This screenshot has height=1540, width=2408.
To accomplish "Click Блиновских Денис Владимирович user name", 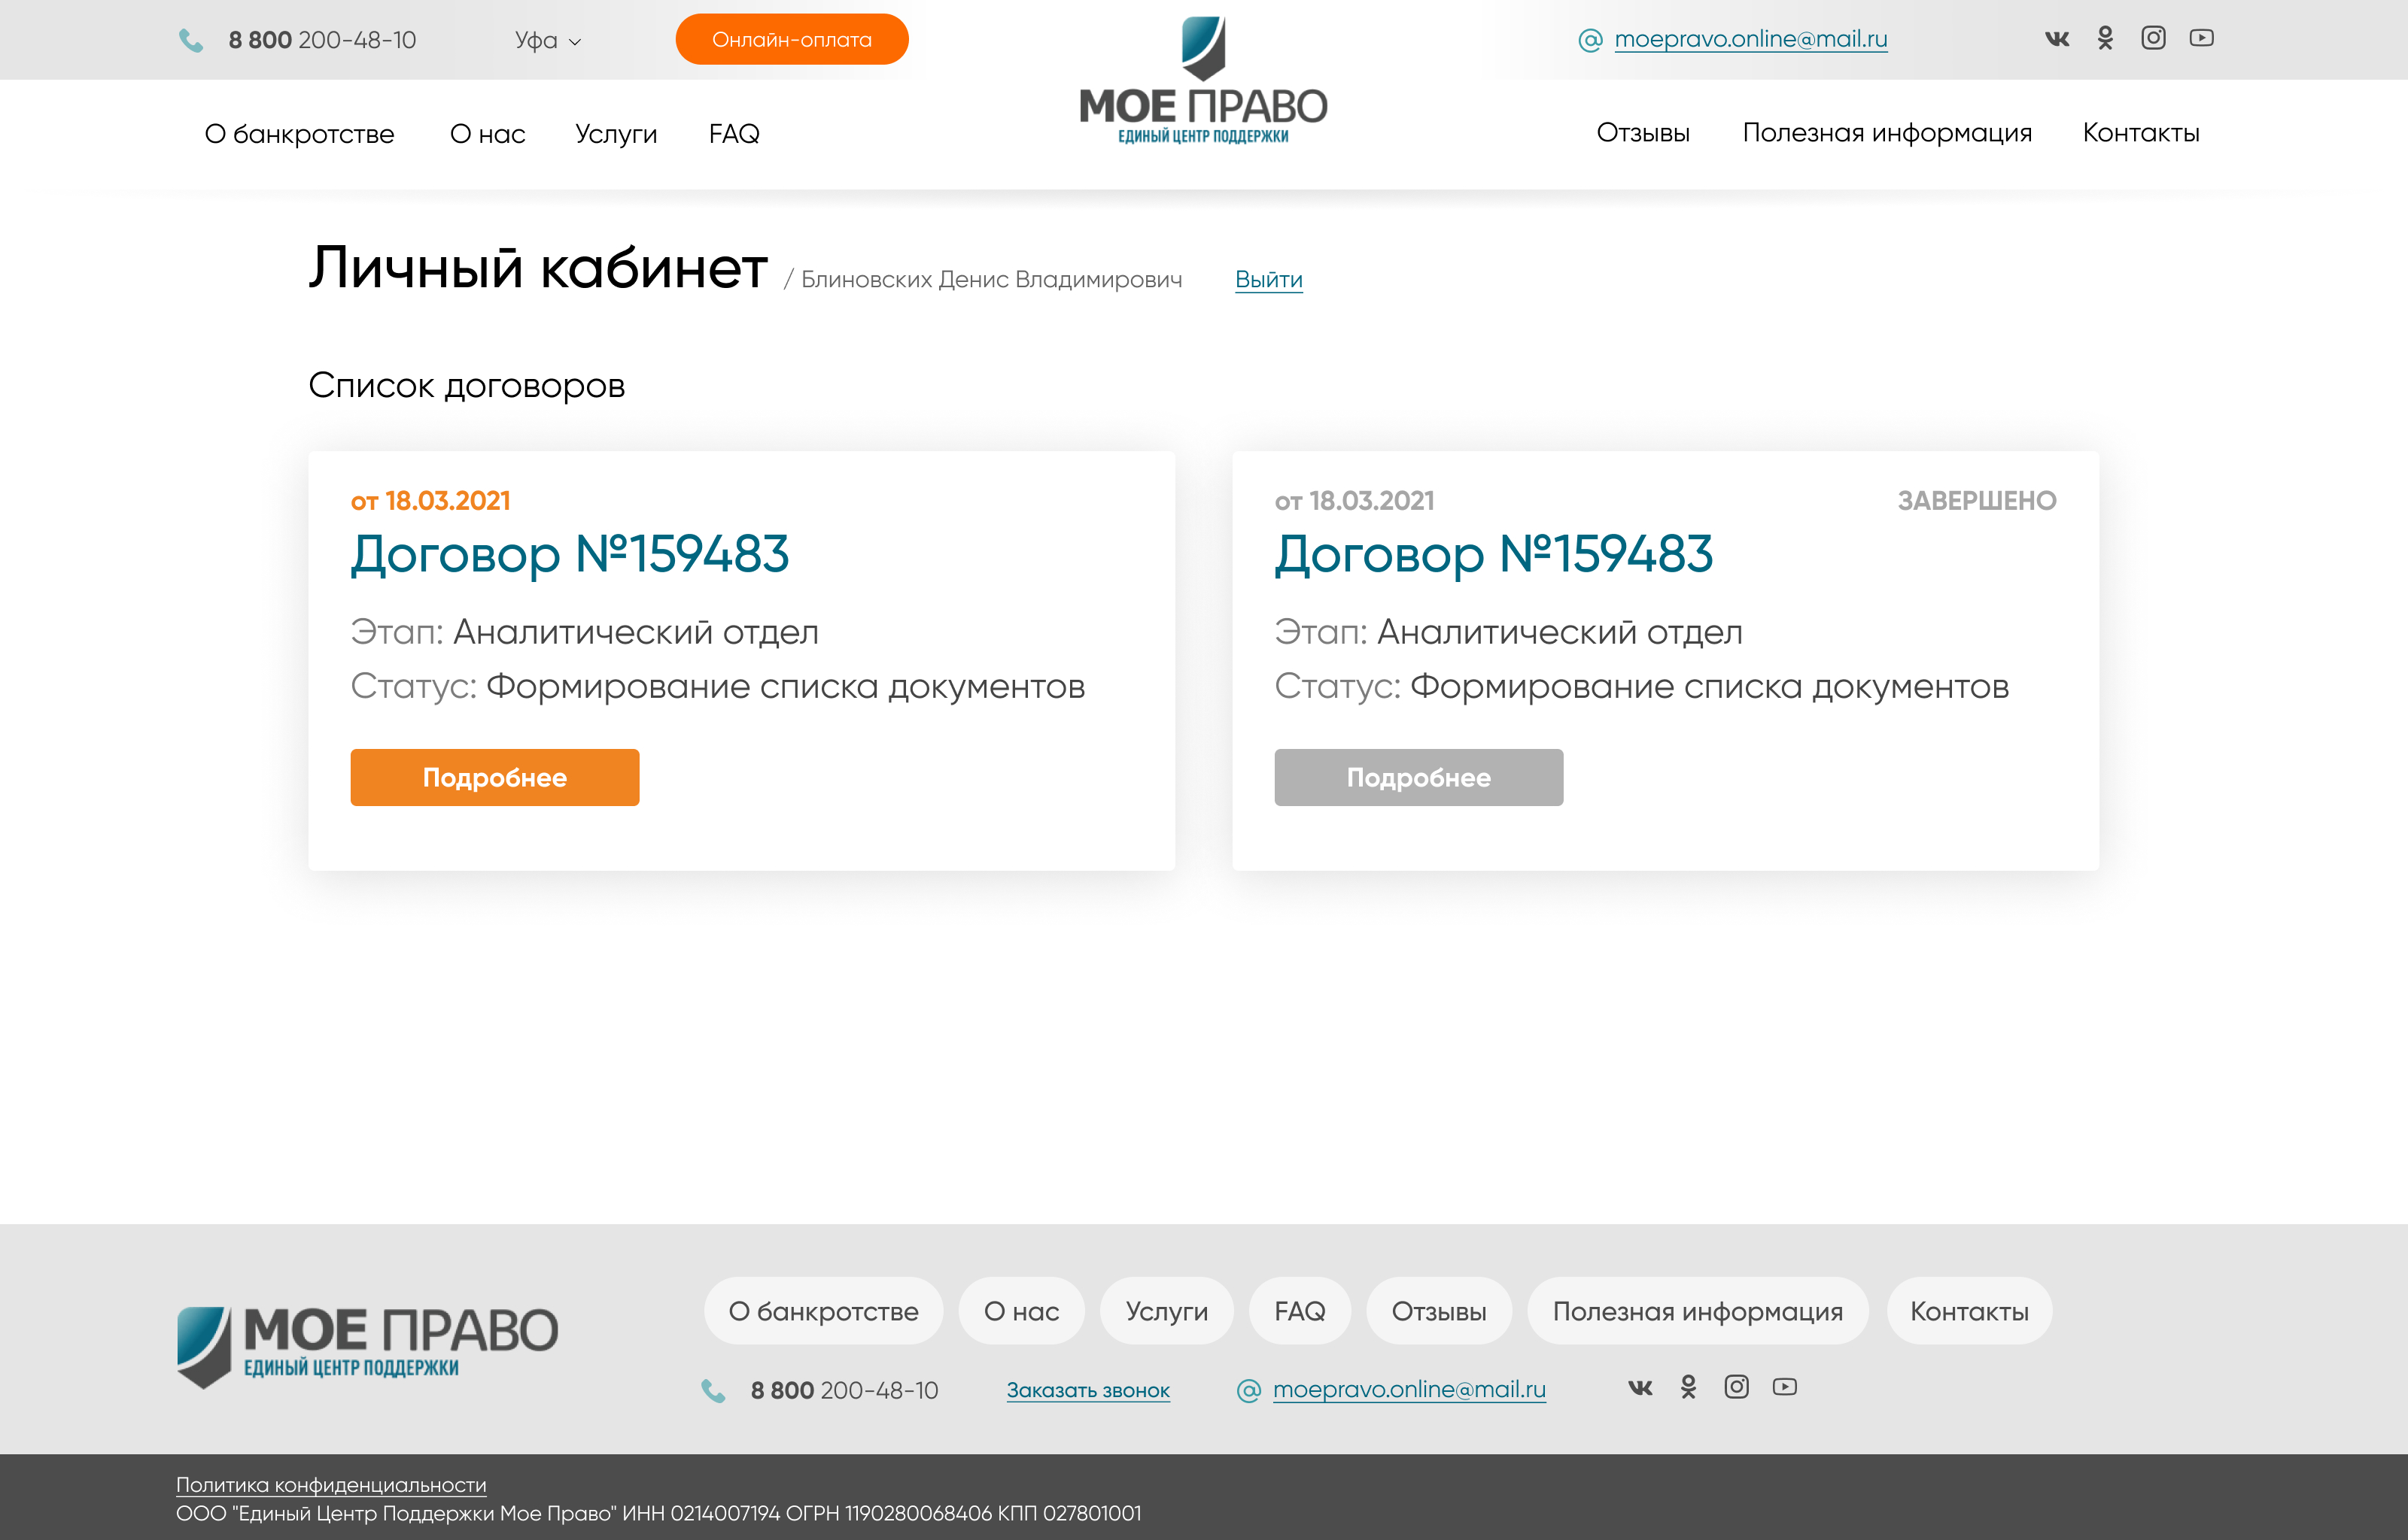I will [x=990, y=280].
